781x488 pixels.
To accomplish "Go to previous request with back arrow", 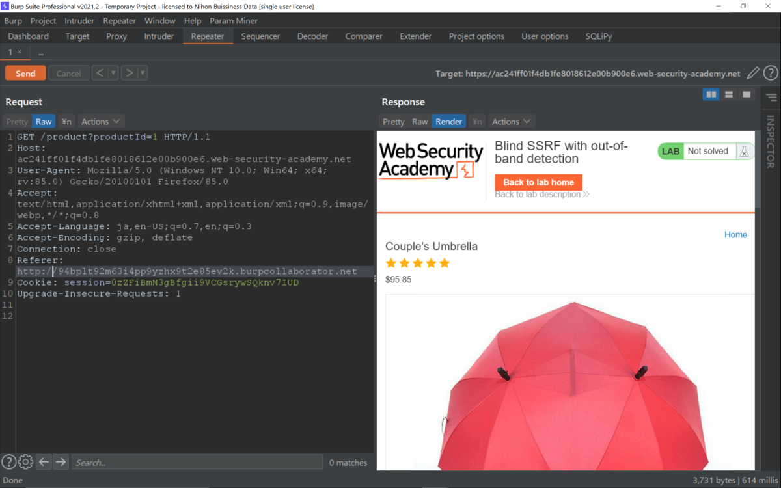I will tap(99, 73).
